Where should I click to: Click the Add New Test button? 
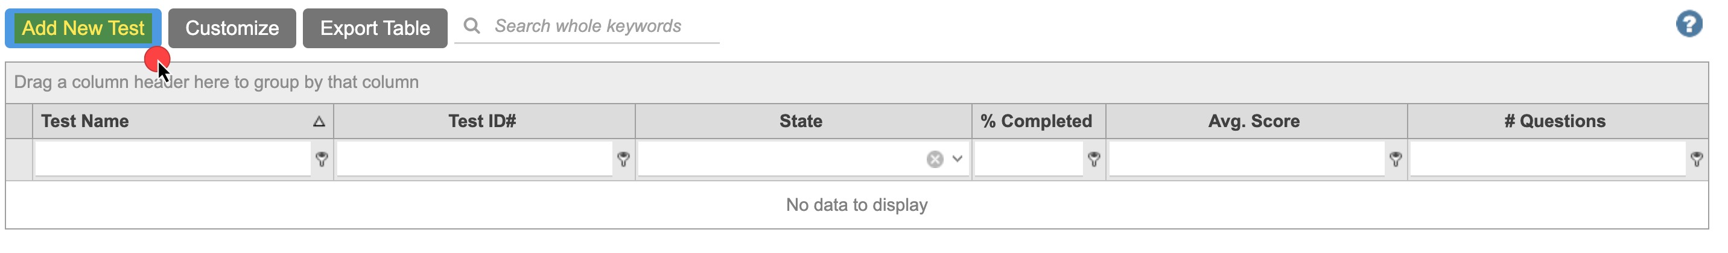(83, 28)
